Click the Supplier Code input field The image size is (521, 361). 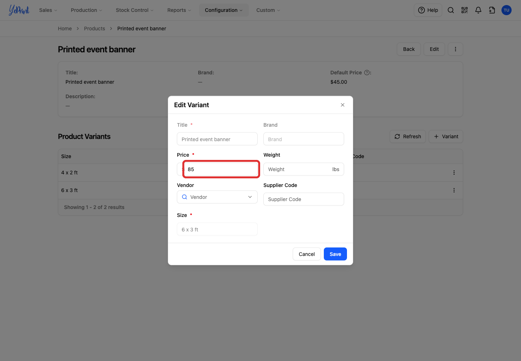[304, 199]
